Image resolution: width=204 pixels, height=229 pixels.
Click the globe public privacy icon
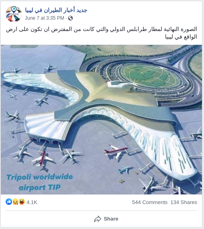pyautogui.click(x=70, y=18)
